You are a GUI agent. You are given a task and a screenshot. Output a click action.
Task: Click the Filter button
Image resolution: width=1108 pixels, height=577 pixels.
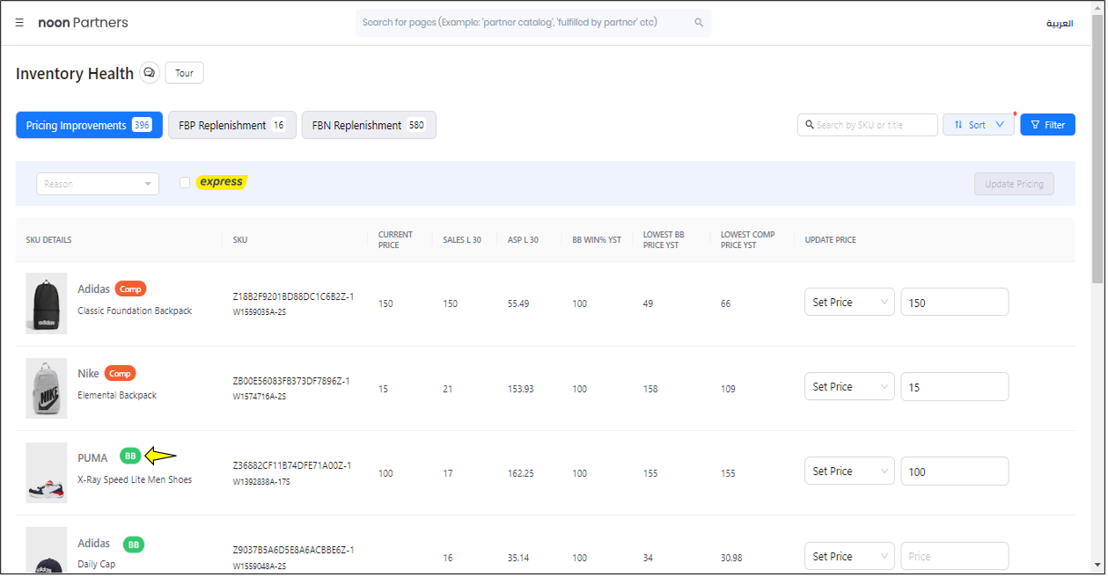1047,125
